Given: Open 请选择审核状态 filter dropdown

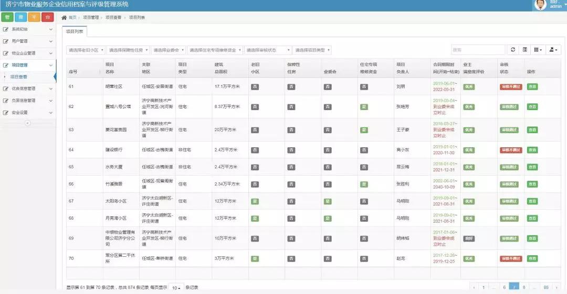Looking at the screenshot, I should pyautogui.click(x=268, y=50).
